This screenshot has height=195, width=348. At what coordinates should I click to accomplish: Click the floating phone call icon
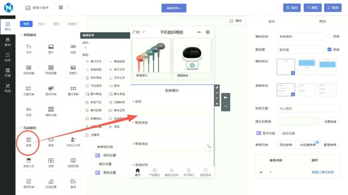point(209,146)
